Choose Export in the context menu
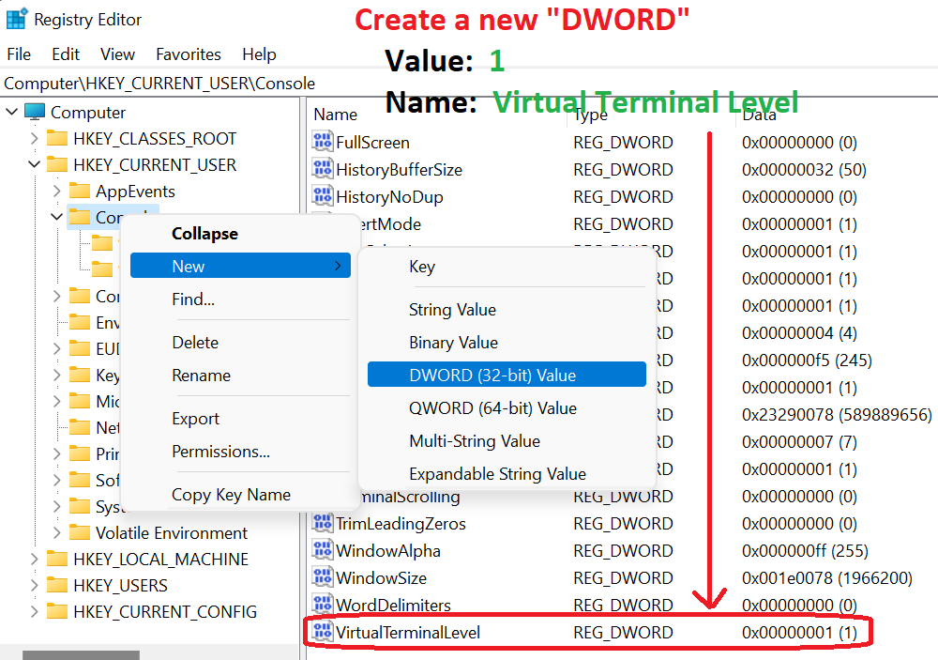This screenshot has width=938, height=660. [x=240, y=419]
